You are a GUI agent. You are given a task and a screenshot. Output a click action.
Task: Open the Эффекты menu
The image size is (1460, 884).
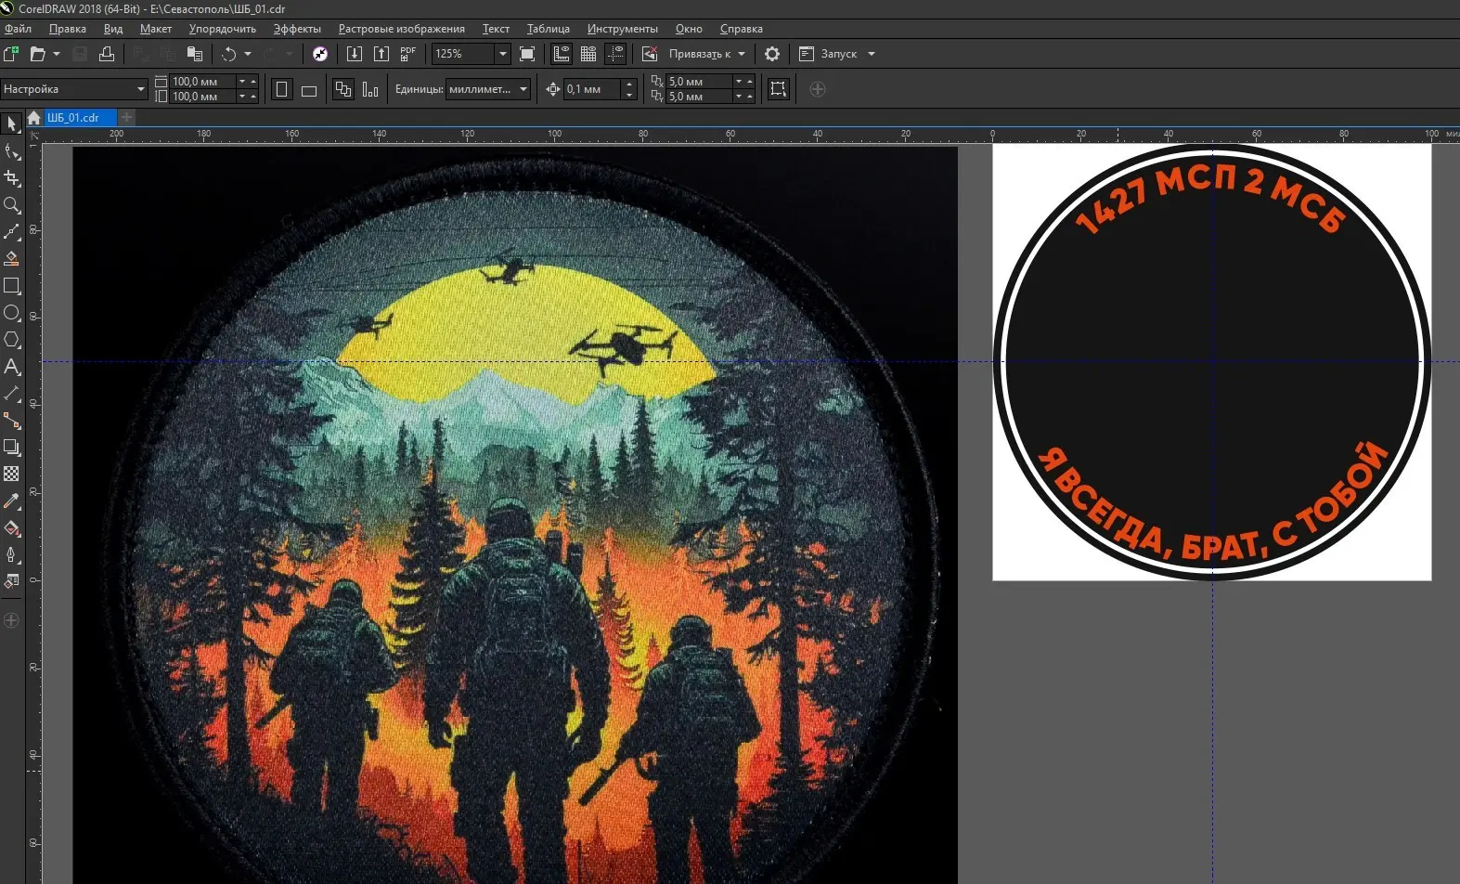(297, 29)
